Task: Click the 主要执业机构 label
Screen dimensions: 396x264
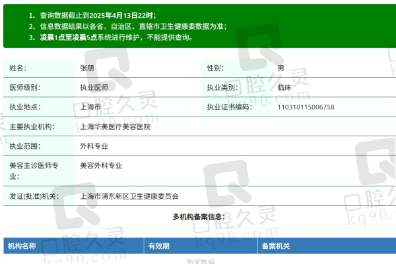Action: [x=32, y=126]
